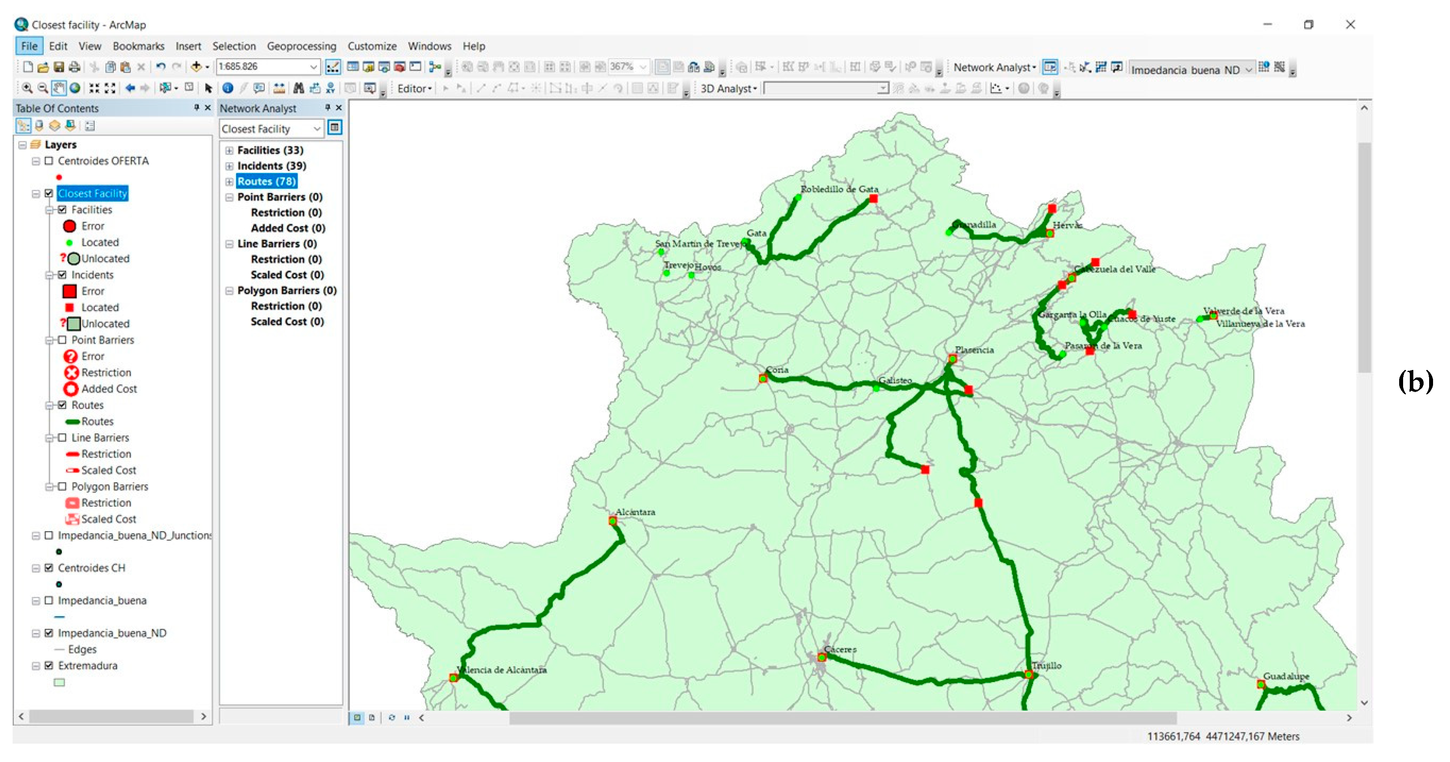Toggle the Routes sublayer checkbox
Viewport: 1450px width, 762px height.
click(x=63, y=405)
